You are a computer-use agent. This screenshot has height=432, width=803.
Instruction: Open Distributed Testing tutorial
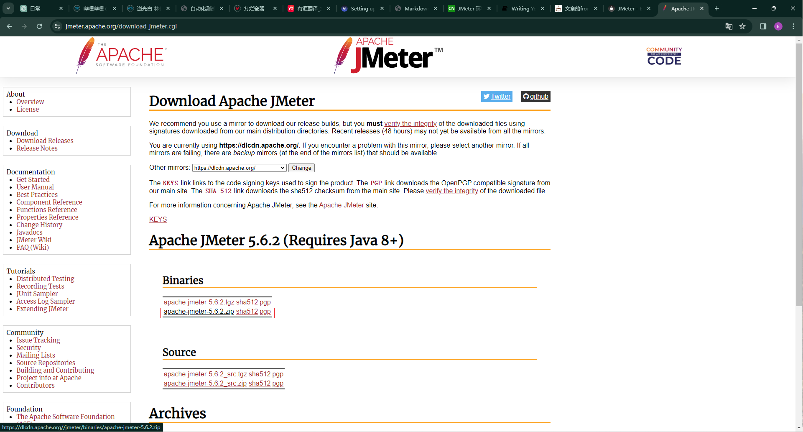pos(45,279)
